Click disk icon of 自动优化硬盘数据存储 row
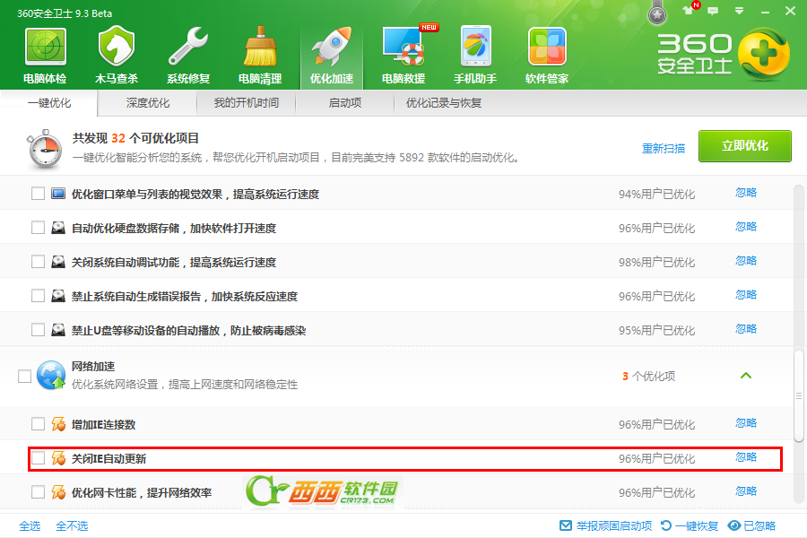The image size is (807, 538). [58, 228]
